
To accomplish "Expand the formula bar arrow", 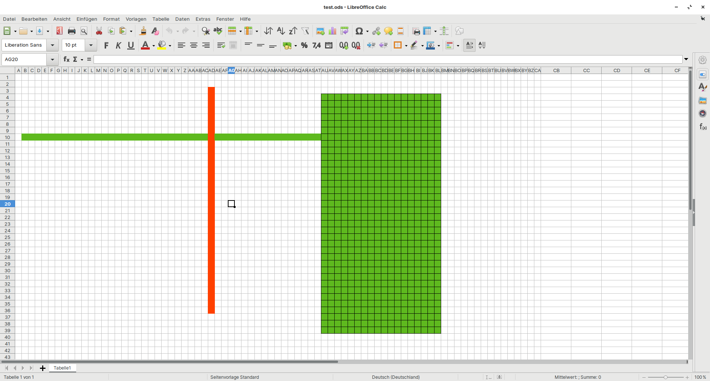I will 686,59.
